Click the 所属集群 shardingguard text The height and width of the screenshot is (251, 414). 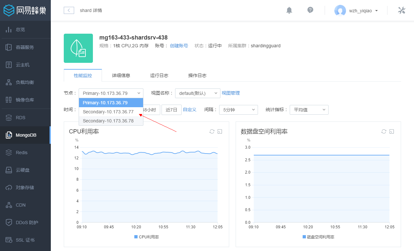click(x=254, y=46)
